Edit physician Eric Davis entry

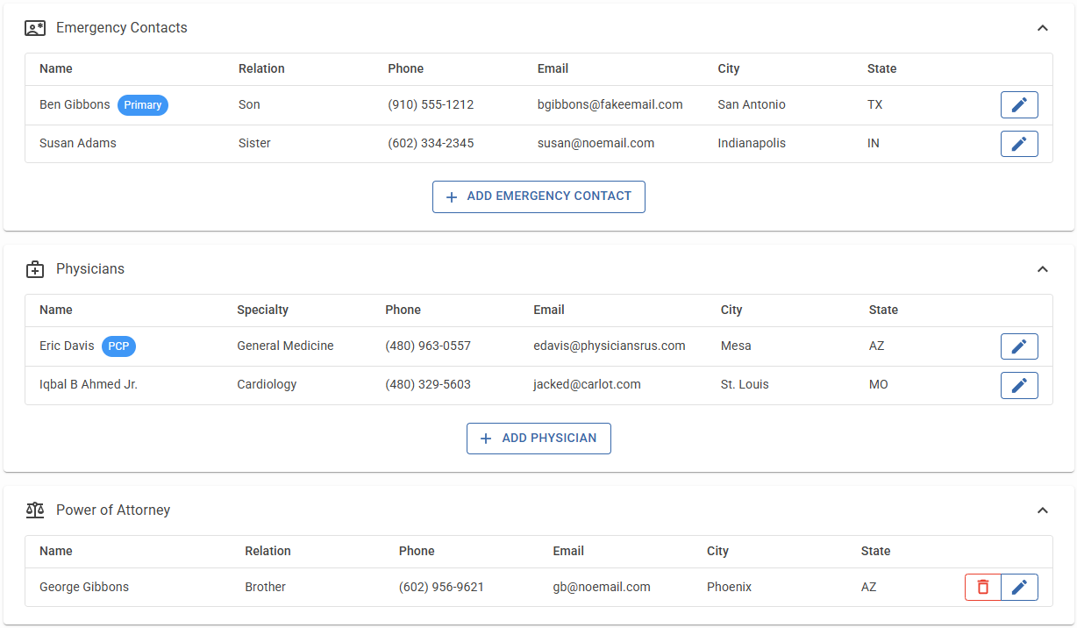(x=1019, y=346)
